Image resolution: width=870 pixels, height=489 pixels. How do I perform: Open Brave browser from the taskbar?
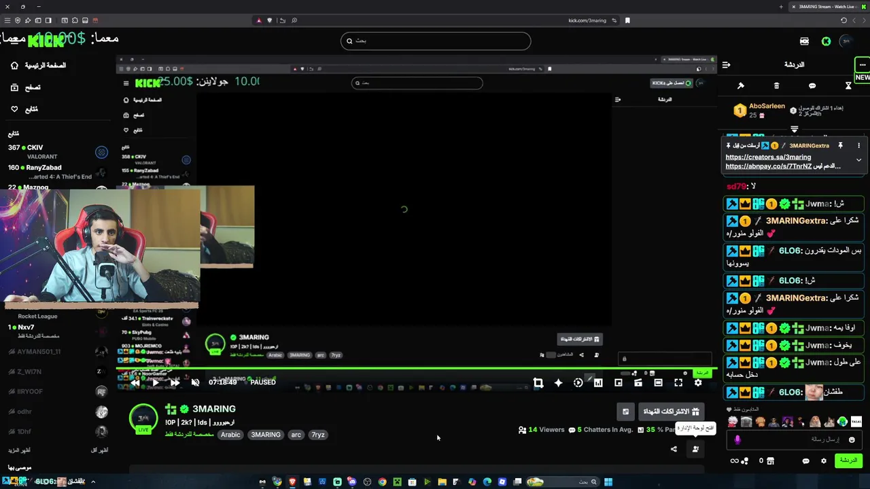pos(292,482)
